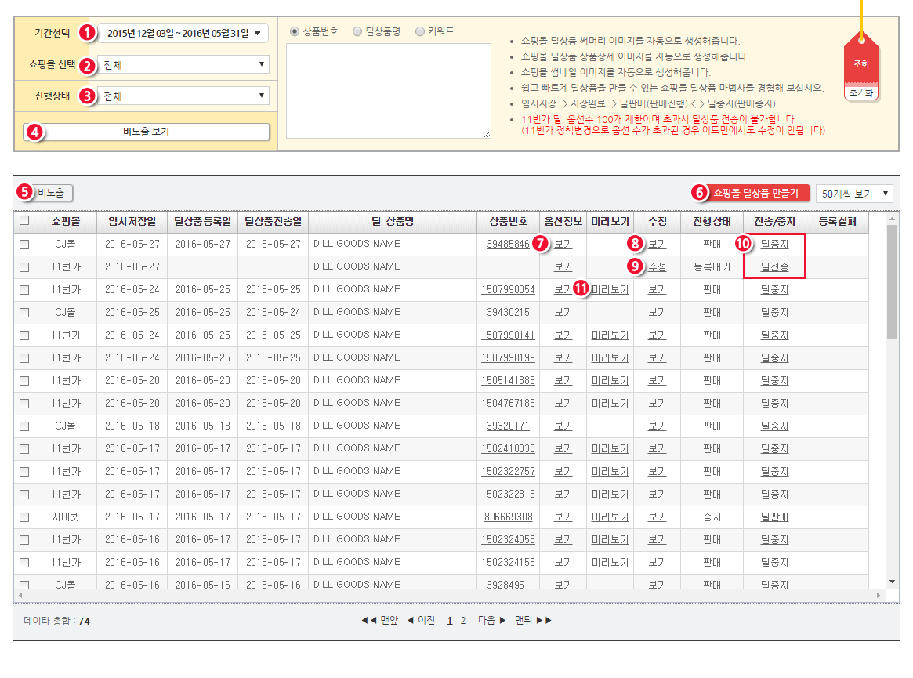
Task: Open 옵션정보 보기 for product 1504767188
Action: pyautogui.click(x=563, y=403)
